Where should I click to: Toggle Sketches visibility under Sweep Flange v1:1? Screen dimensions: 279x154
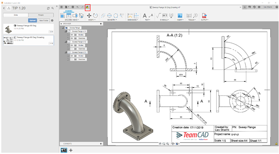(72, 39)
